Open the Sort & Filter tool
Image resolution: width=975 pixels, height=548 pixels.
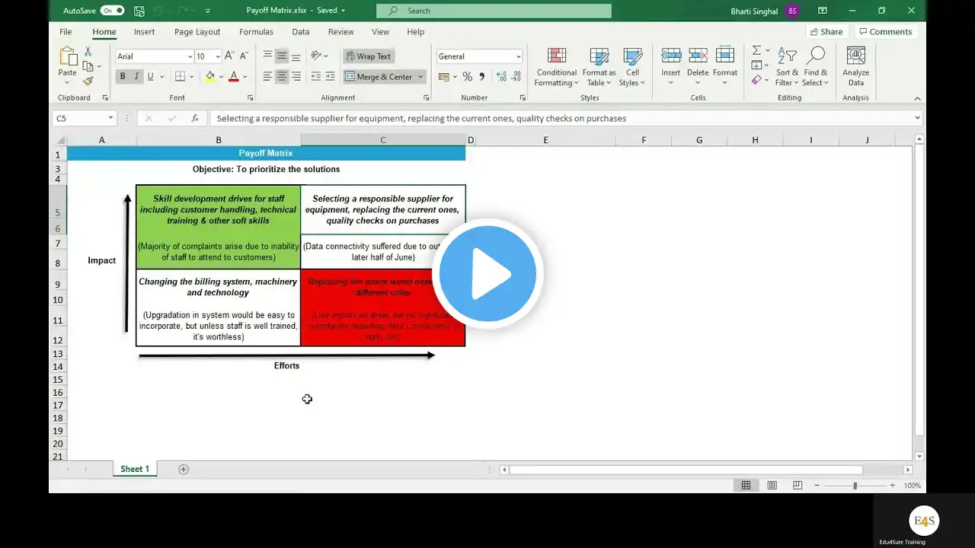coord(787,68)
